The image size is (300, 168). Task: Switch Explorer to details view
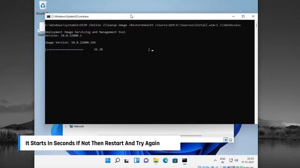[226, 140]
